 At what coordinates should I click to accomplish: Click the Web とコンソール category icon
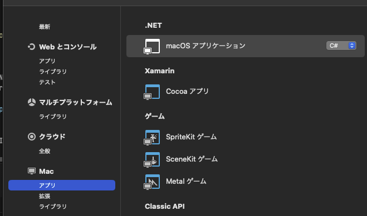click(x=32, y=47)
